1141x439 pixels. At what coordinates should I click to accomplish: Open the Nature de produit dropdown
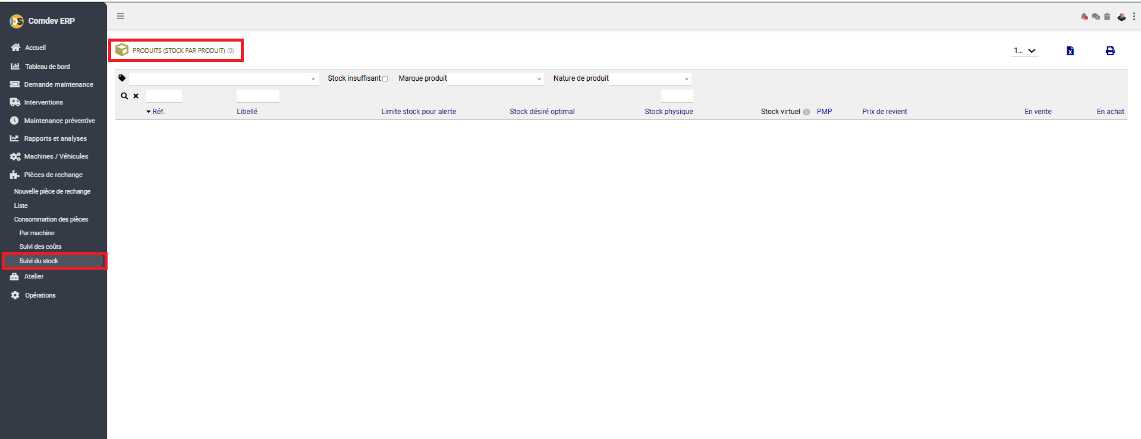coord(650,78)
